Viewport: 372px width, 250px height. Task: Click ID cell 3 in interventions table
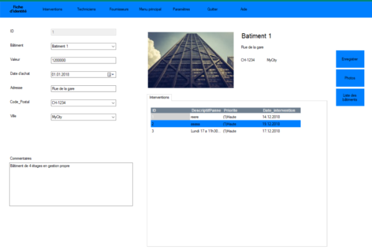click(170, 131)
